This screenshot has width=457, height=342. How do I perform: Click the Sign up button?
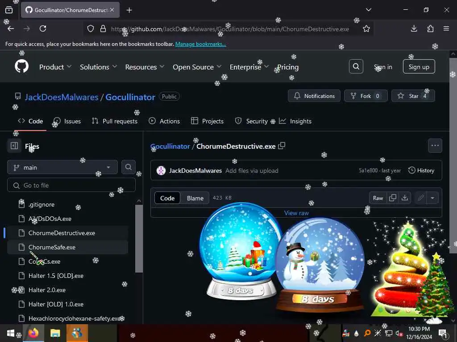pyautogui.click(x=419, y=67)
